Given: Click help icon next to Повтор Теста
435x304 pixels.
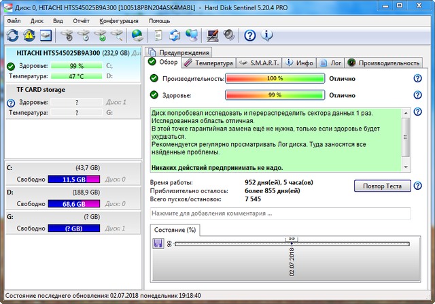Looking at the screenshot, I should [417, 186].
